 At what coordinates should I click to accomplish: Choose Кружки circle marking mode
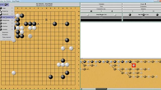[7, 23]
